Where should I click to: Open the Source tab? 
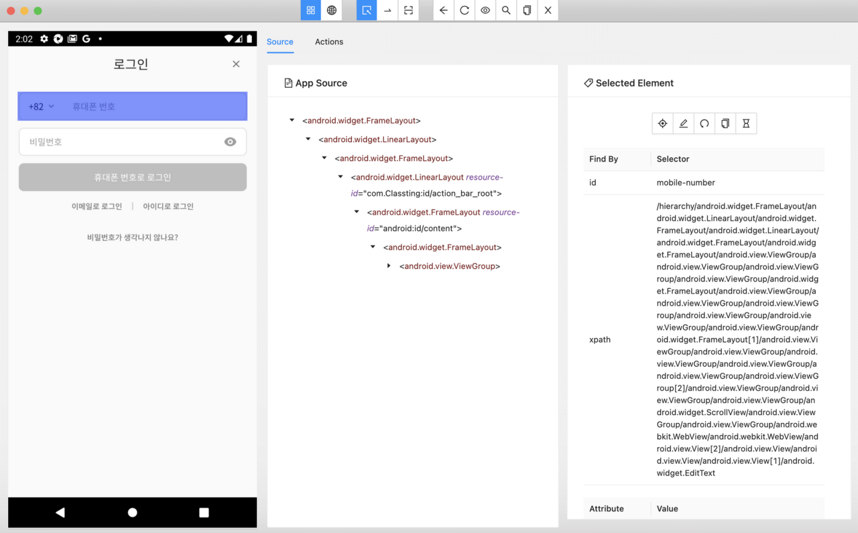pos(280,42)
